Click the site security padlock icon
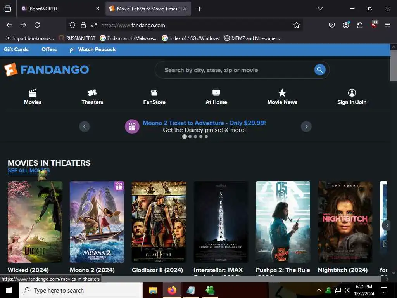Viewport: 397px width, 298px height. (x=83, y=25)
